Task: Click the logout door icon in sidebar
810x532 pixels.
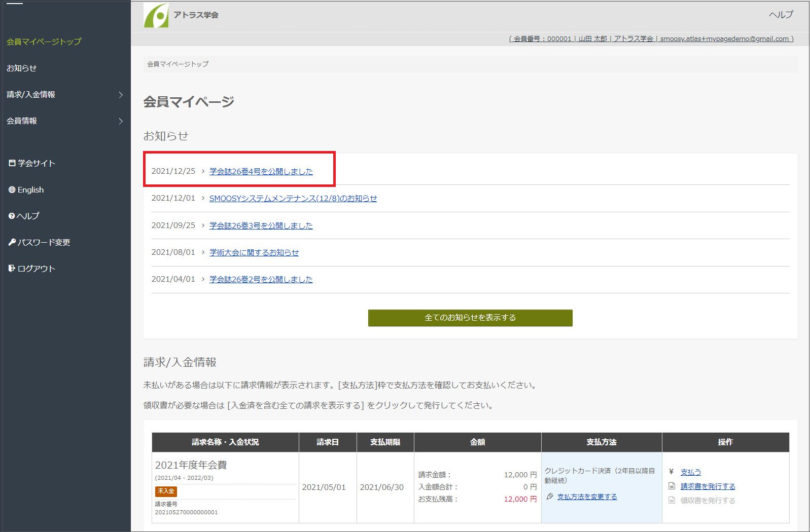Action: click(12, 269)
